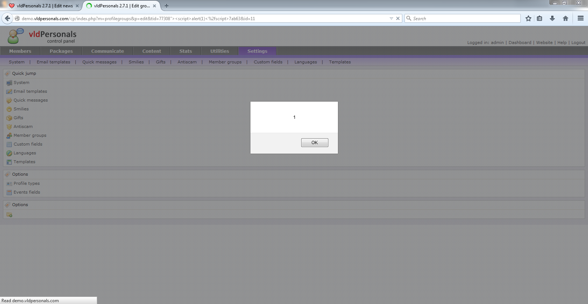Open the Content menu tab
Image resolution: width=588 pixels, height=304 pixels.
[152, 51]
